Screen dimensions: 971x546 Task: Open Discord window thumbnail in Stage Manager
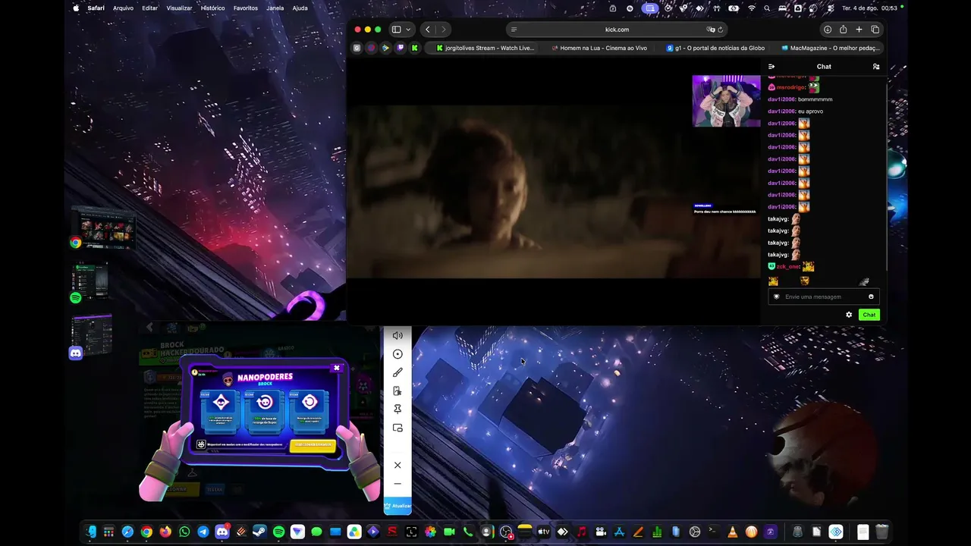pyautogui.click(x=92, y=336)
